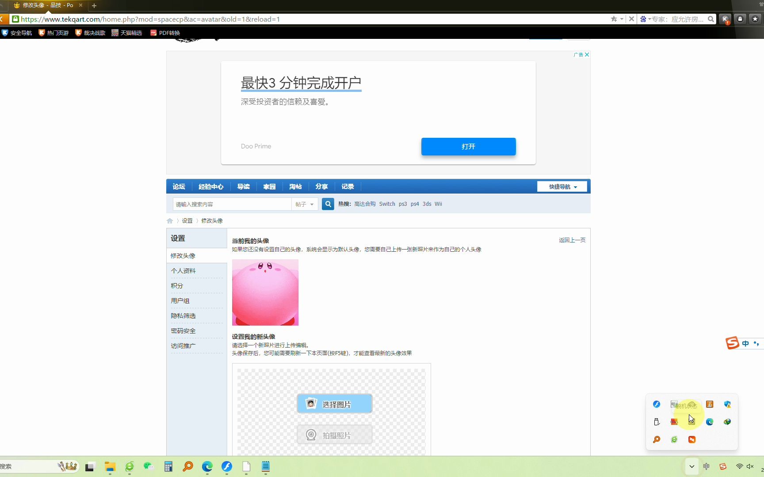Select 用户组 in settings sidebar
This screenshot has height=477, width=764.
pyautogui.click(x=197, y=301)
